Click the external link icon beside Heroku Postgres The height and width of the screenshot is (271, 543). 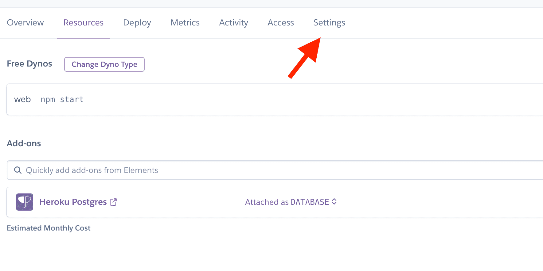click(x=113, y=202)
